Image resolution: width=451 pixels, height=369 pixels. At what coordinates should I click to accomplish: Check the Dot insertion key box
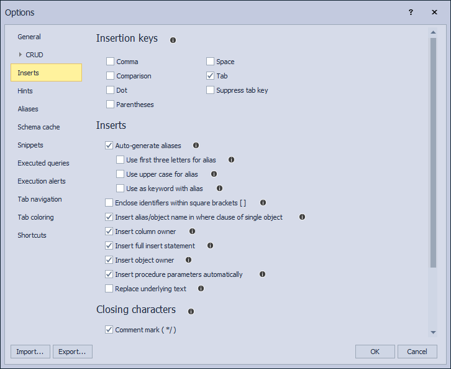(110, 90)
